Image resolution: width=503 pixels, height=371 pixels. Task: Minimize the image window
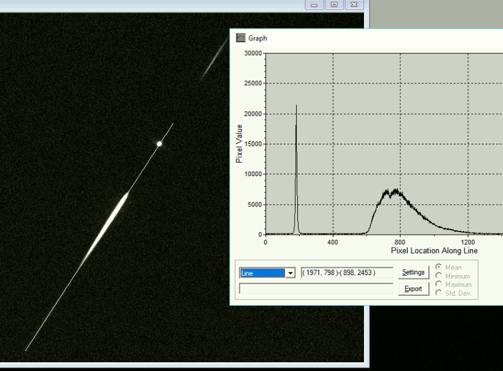[x=314, y=5]
